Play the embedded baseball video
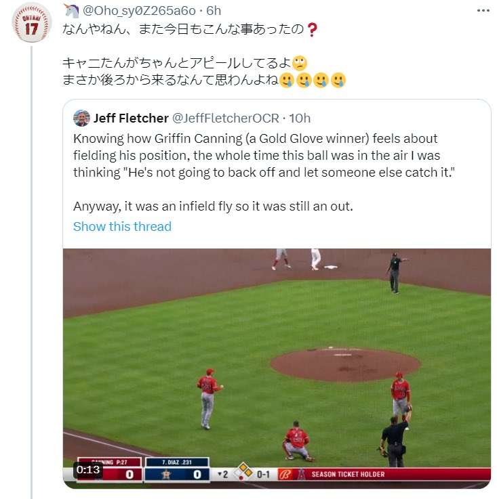497x499 pixels. (277, 368)
